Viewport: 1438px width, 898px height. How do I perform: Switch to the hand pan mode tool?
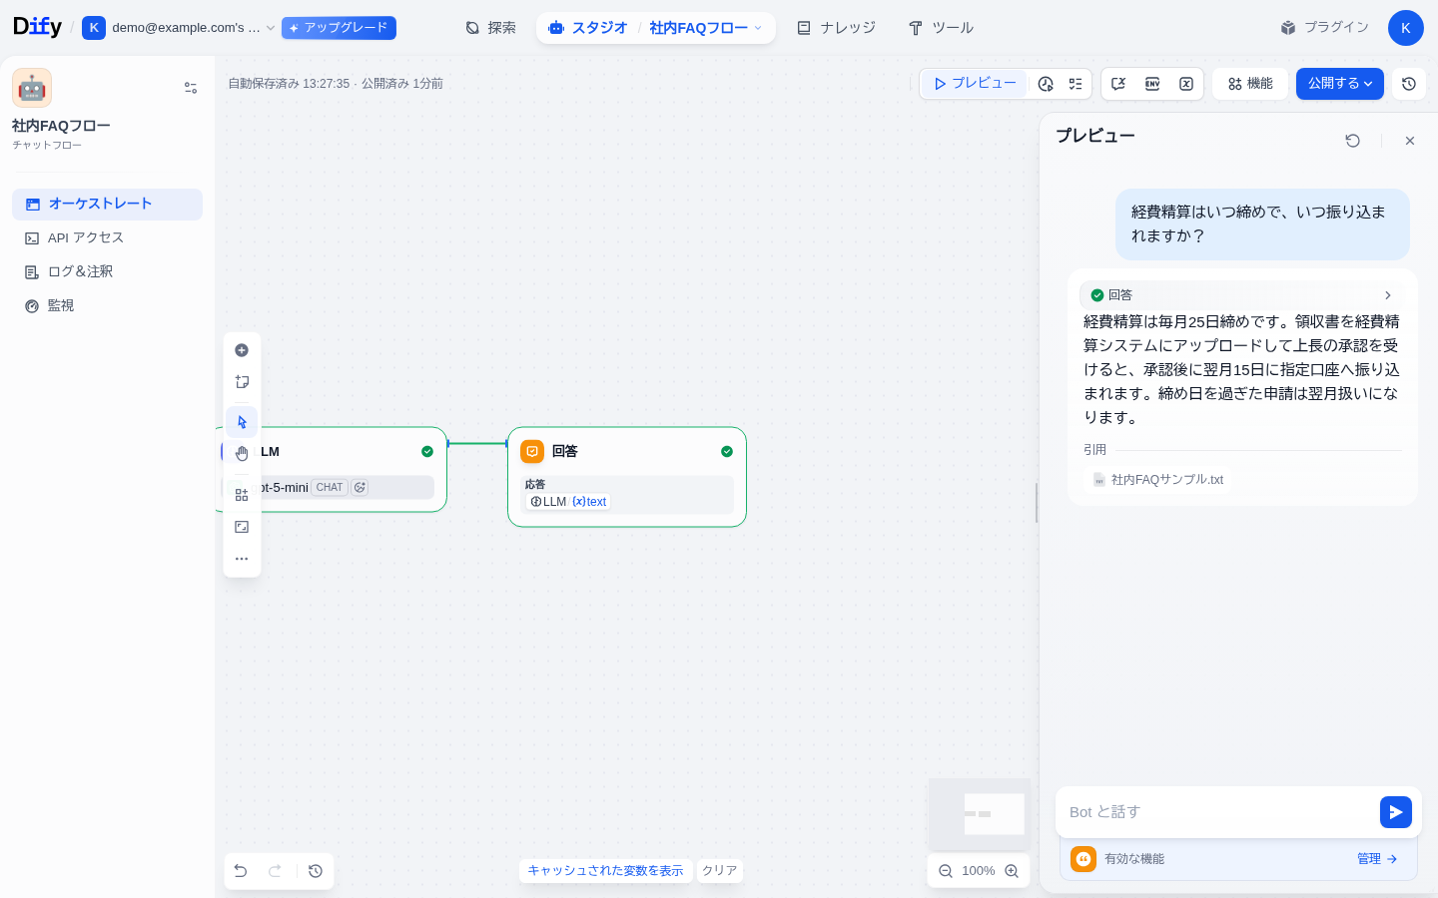tap(242, 454)
